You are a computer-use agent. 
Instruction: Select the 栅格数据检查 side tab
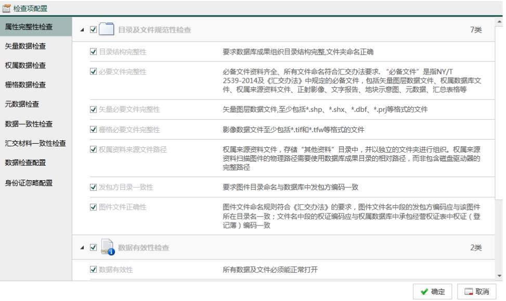click(25, 85)
